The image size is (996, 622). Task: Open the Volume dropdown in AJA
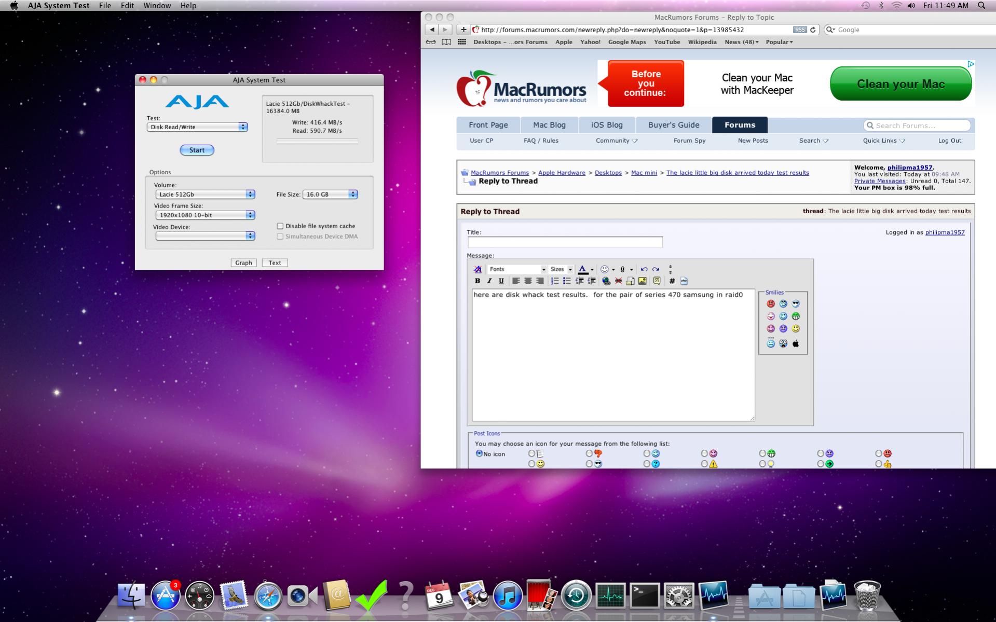[206, 195]
